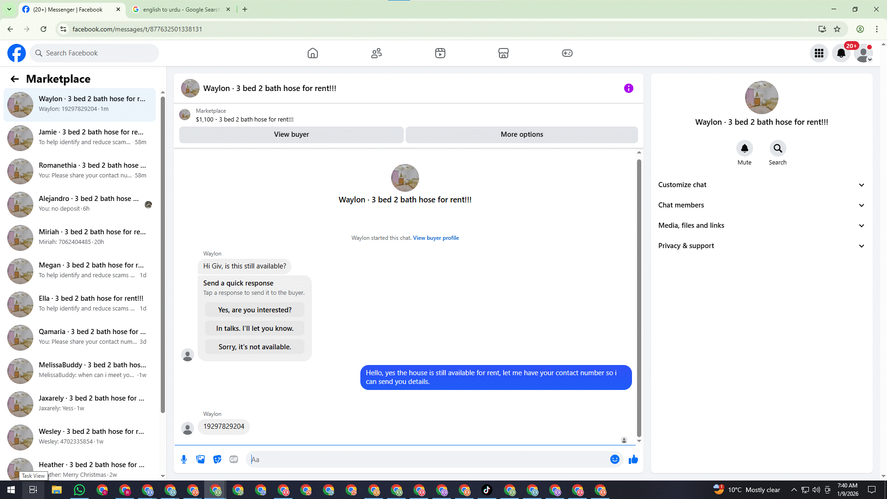Open WhatsApp from the Windows taskbar
This screenshot has height=499, width=887.
pyautogui.click(x=79, y=490)
